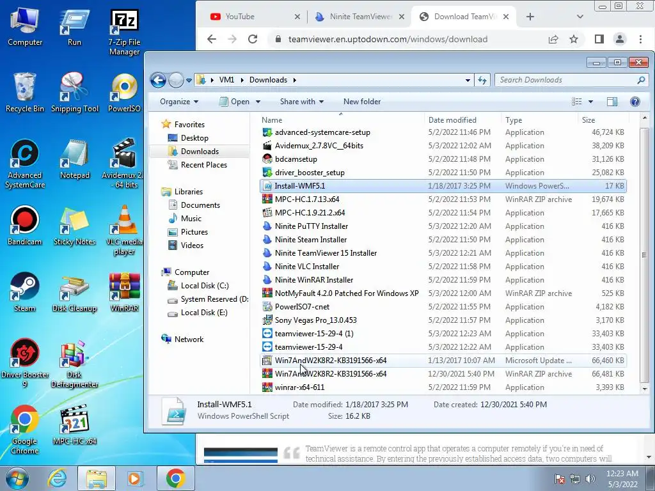Close the Download TeamViewer tab
The height and width of the screenshot is (491, 655).
pos(506,17)
